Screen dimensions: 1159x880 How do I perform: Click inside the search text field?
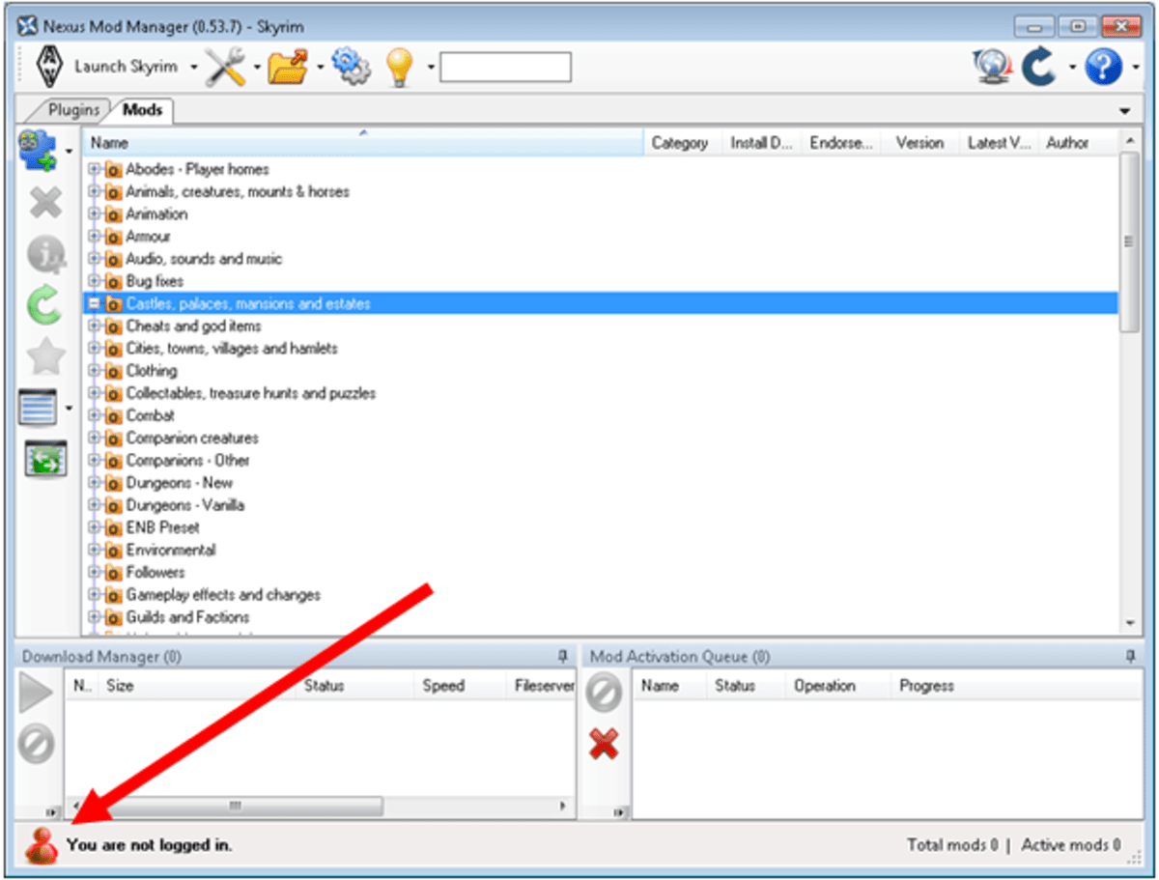coord(504,66)
